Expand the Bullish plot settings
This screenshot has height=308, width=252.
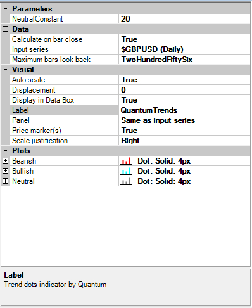tap(6, 171)
